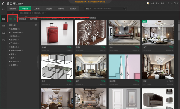The width and height of the screenshot is (180, 109).
Task: Open the red suitcase model thumbnail
Action: coord(57,33)
